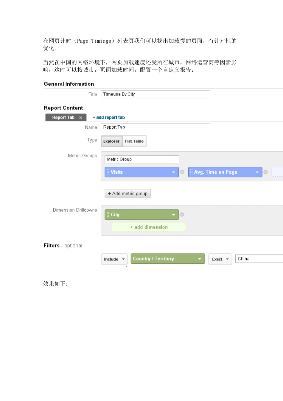The image size is (283, 401).
Task: Open the Include filter dropdown
Action: pyautogui.click(x=114, y=259)
